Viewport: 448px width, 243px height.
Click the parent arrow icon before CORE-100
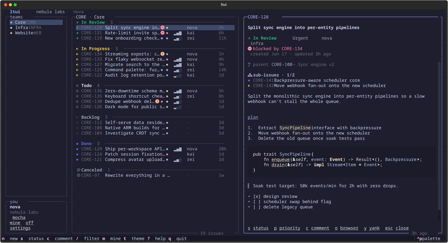pos(249,64)
